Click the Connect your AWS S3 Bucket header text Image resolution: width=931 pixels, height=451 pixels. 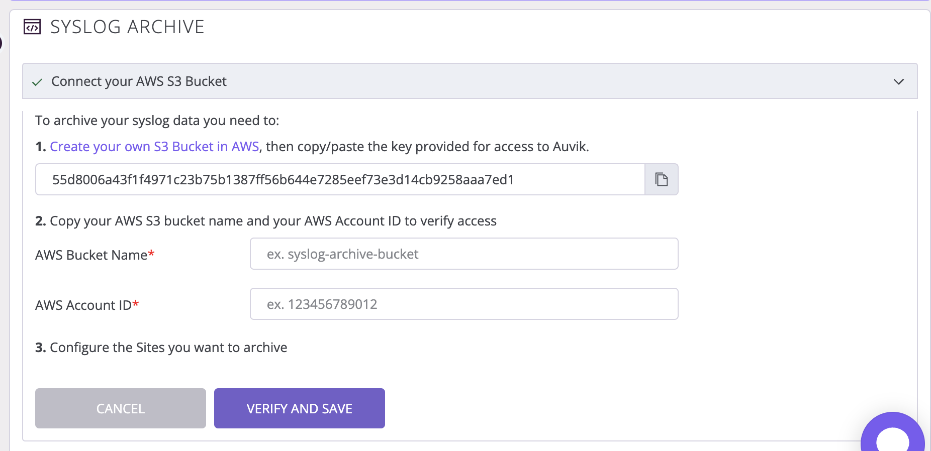[139, 81]
